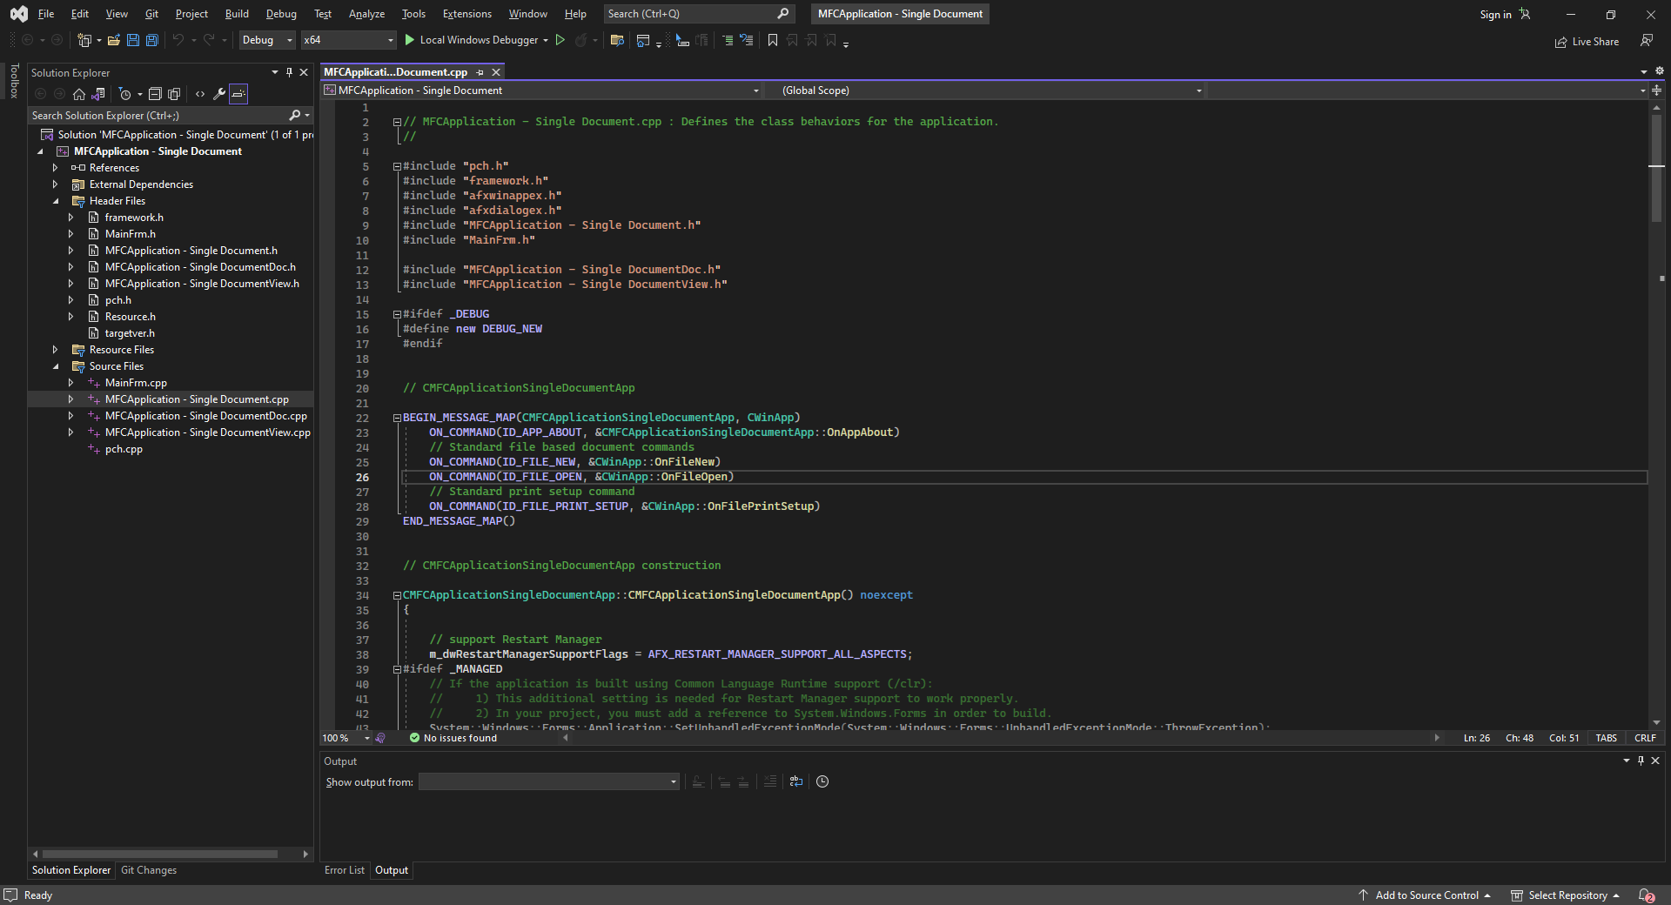The height and width of the screenshot is (905, 1671).
Task: Toggle Preview Selected Items in Solution Explorer
Action: coord(238,94)
